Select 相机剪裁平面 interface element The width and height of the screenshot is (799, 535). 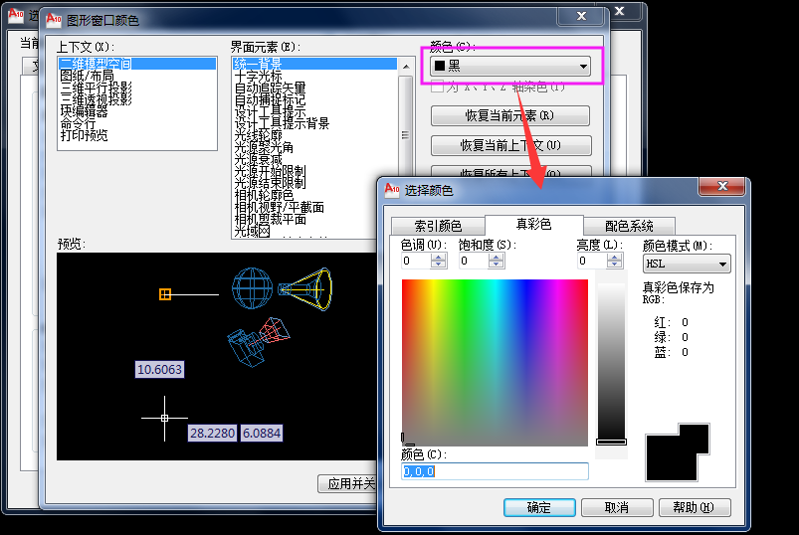click(270, 220)
